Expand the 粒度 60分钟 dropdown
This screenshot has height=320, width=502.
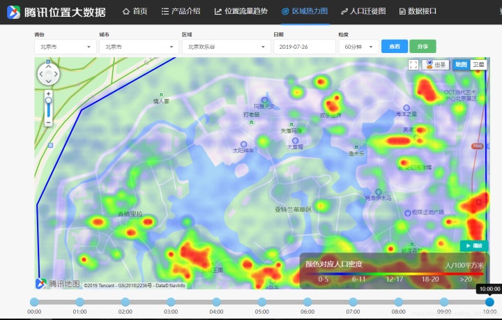[358, 47]
